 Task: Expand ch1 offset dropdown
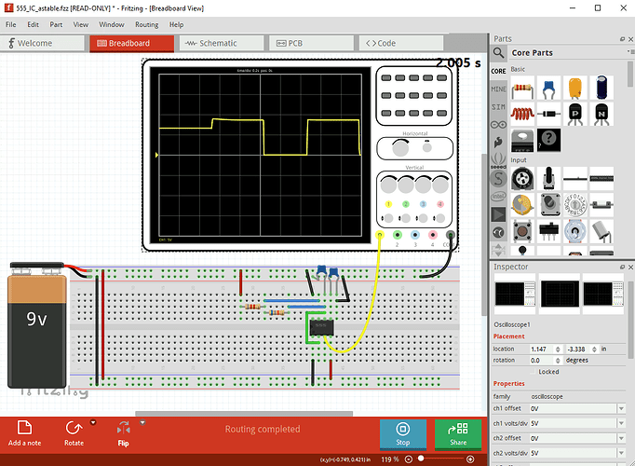click(621, 408)
